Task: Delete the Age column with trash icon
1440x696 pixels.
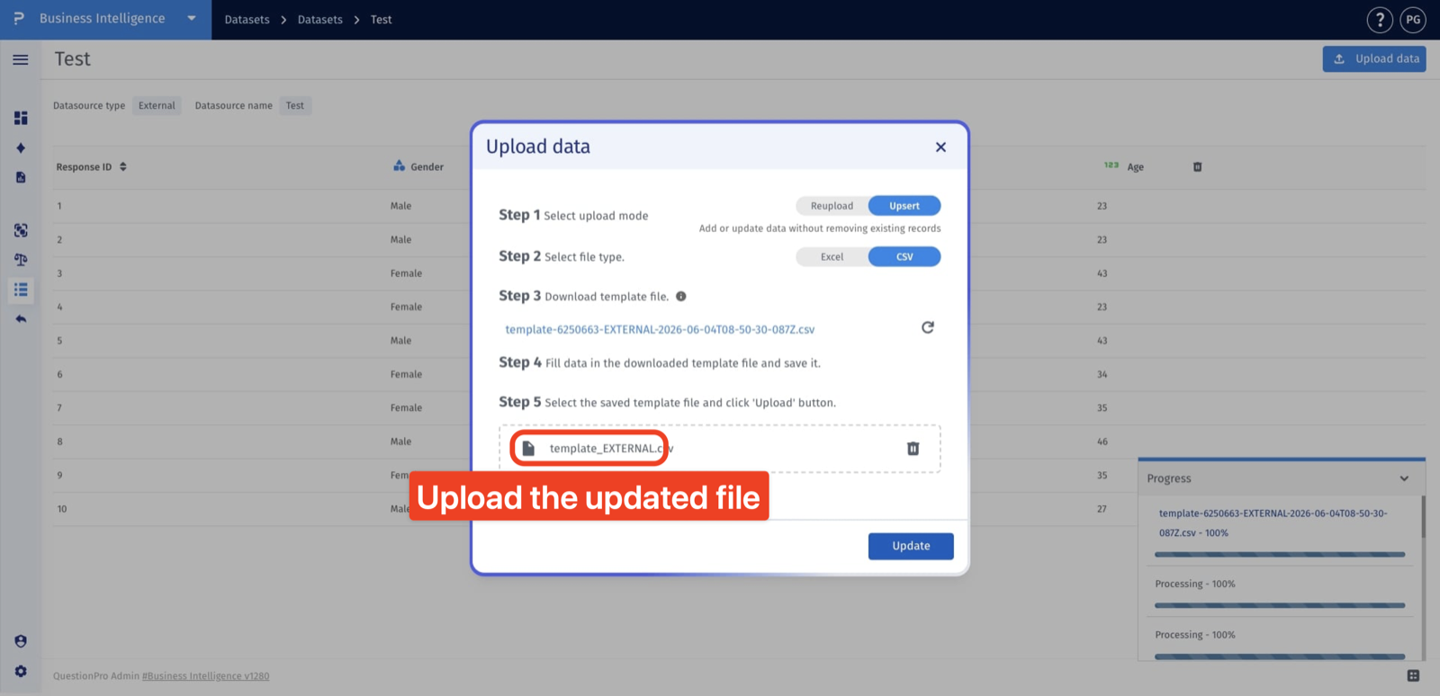Action: (x=1197, y=167)
